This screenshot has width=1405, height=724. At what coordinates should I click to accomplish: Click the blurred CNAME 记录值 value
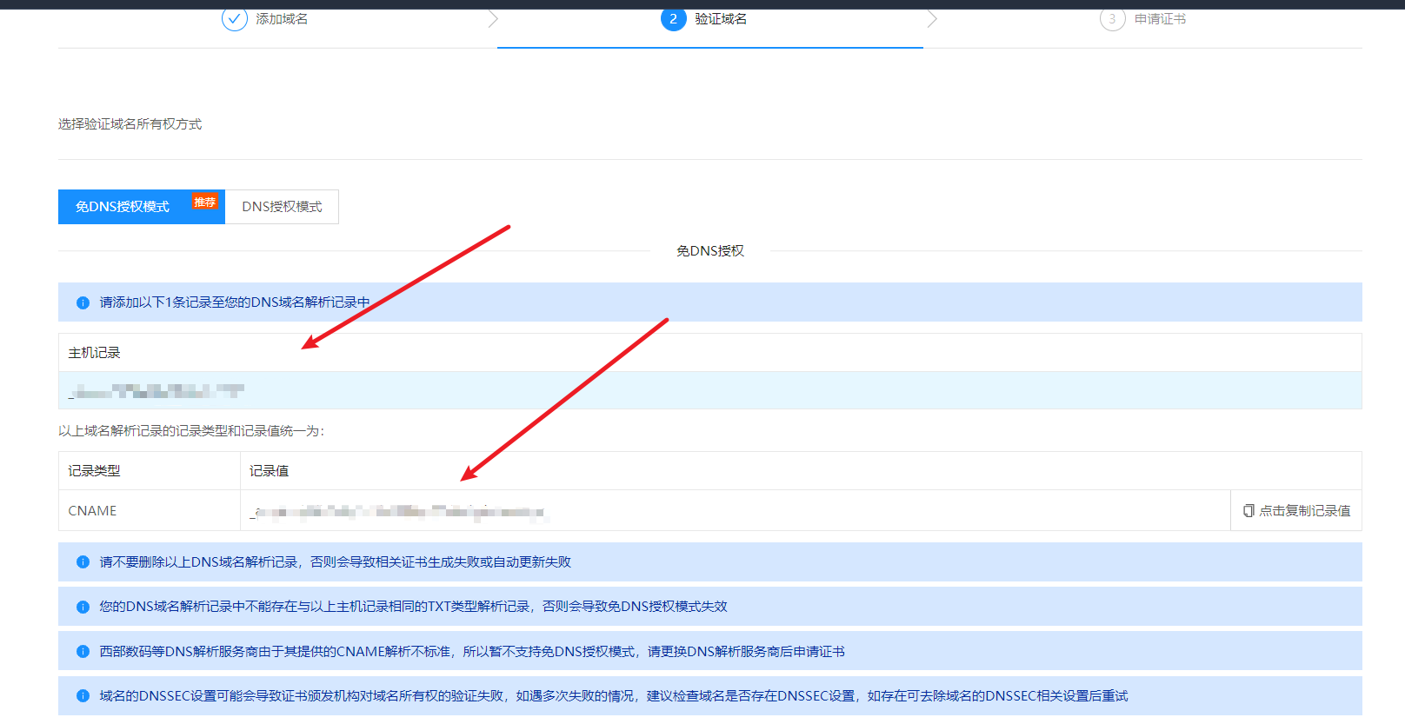(398, 512)
